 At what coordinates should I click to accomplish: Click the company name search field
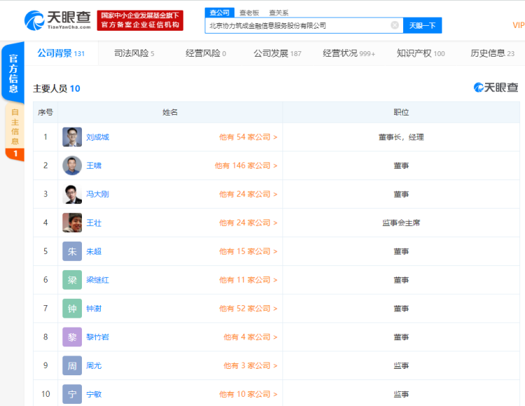point(297,25)
